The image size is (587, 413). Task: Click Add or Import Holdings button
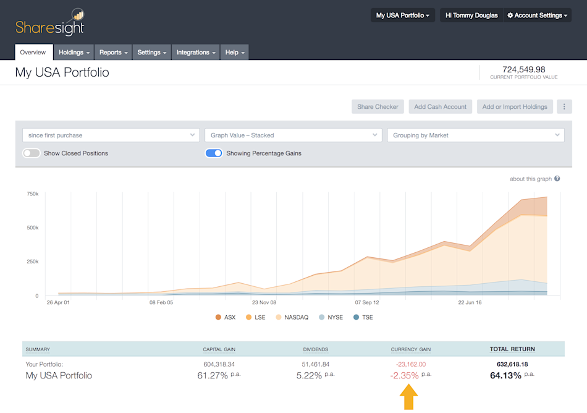tap(515, 107)
